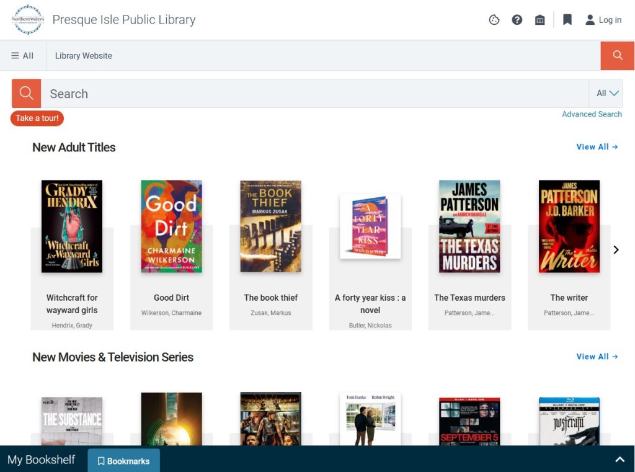Advance the New Adult Titles carousel arrow
The height and width of the screenshot is (472, 635).
click(616, 249)
